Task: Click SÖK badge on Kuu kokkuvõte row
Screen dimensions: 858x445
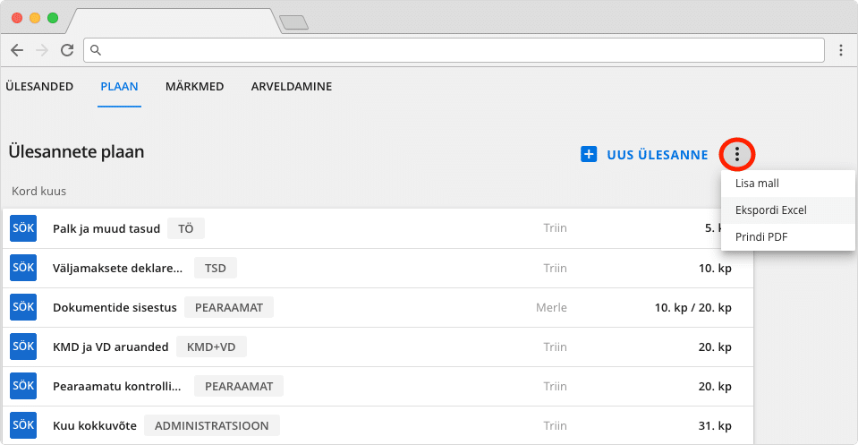Action: pos(23,425)
